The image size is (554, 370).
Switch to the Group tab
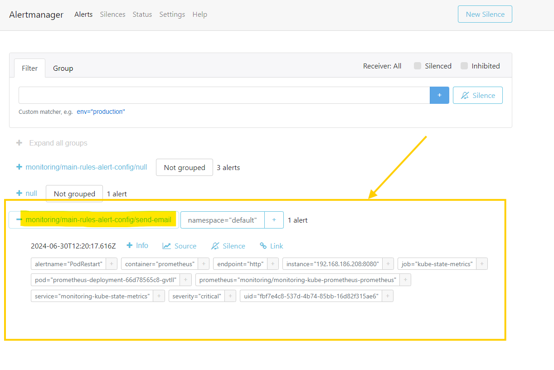coord(63,68)
